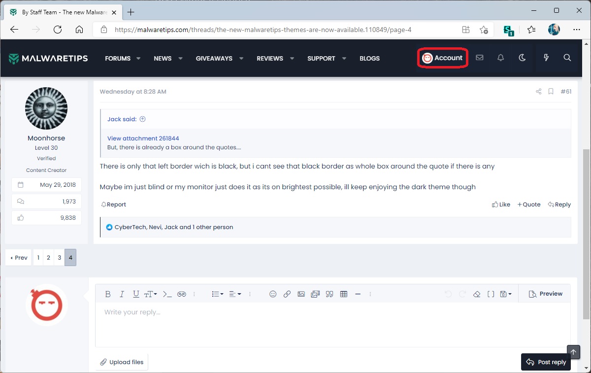
Task: Open the #61 post permalink
Action: 566,92
